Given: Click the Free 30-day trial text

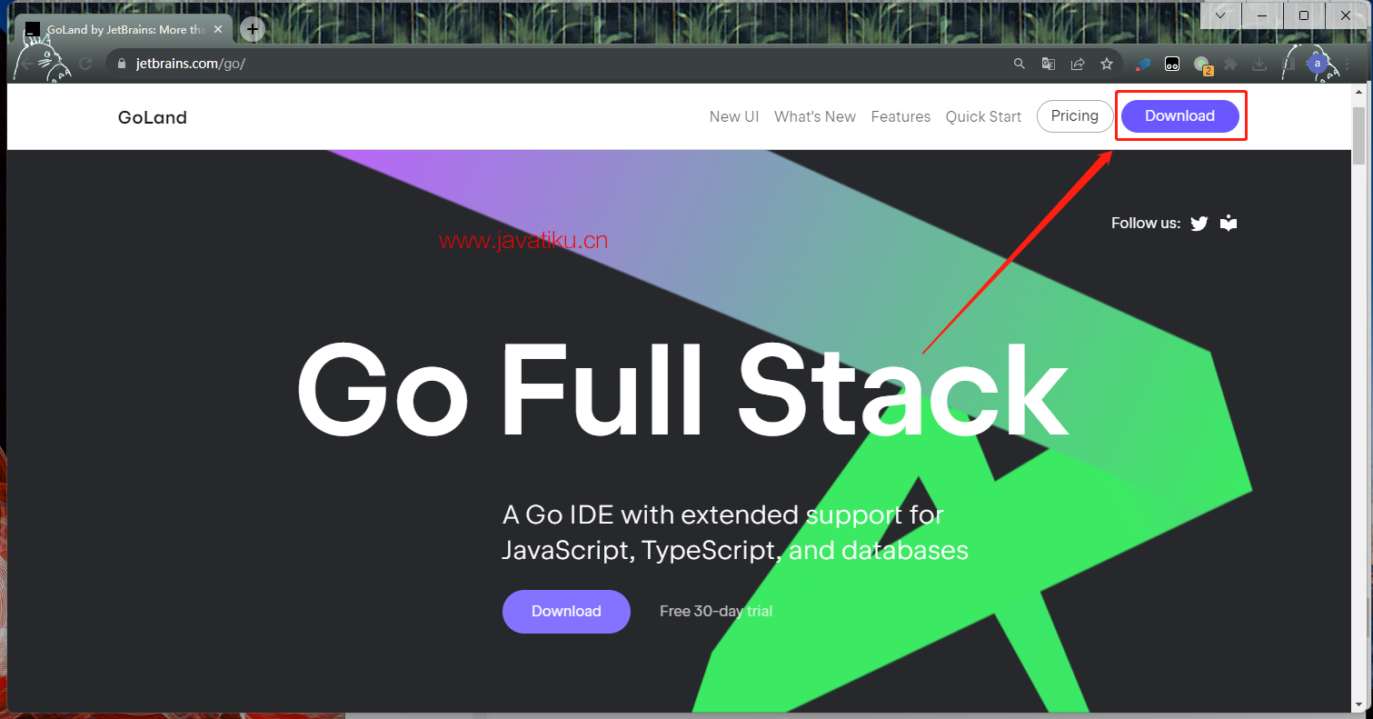Looking at the screenshot, I should 716,612.
